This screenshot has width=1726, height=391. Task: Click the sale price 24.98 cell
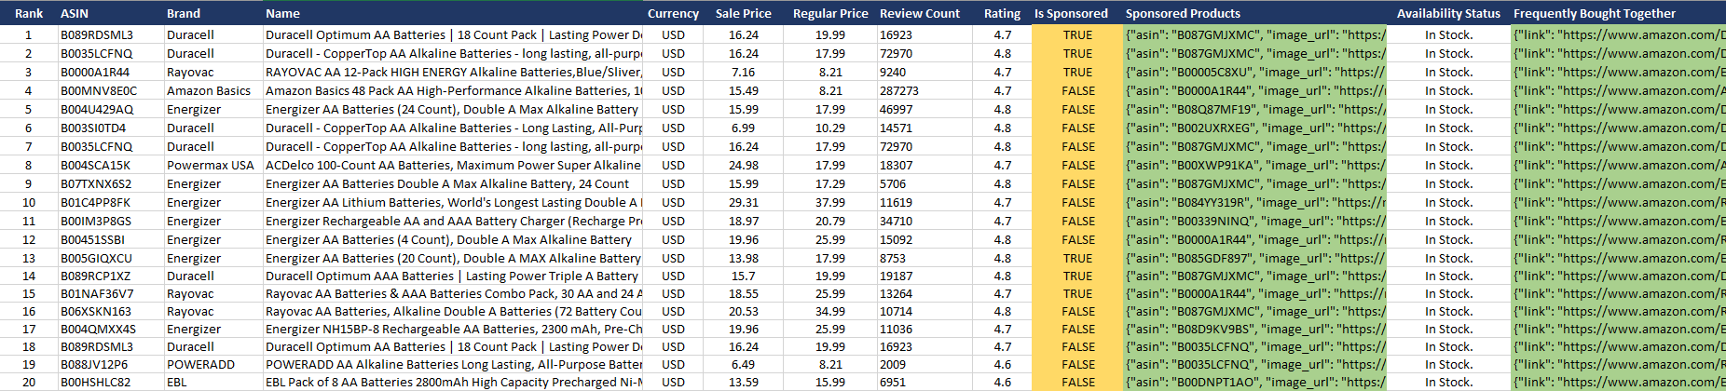(x=743, y=165)
